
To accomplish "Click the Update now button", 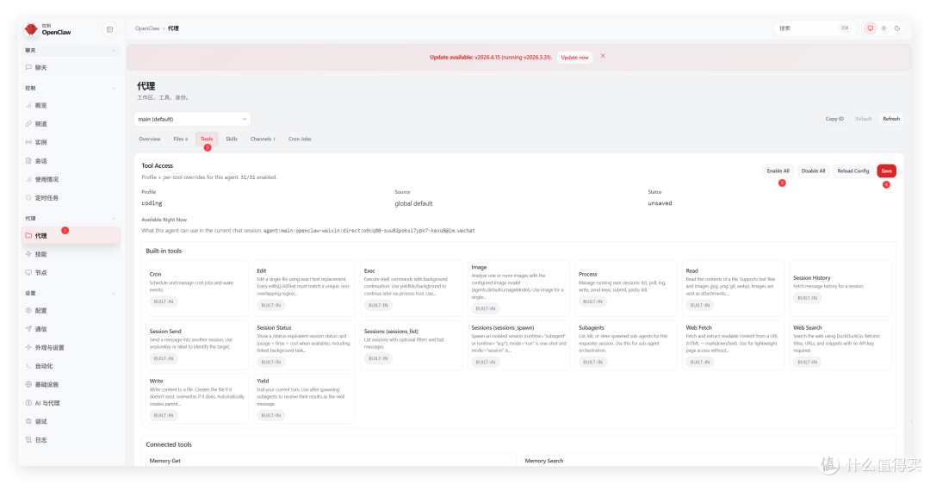I will click(574, 58).
